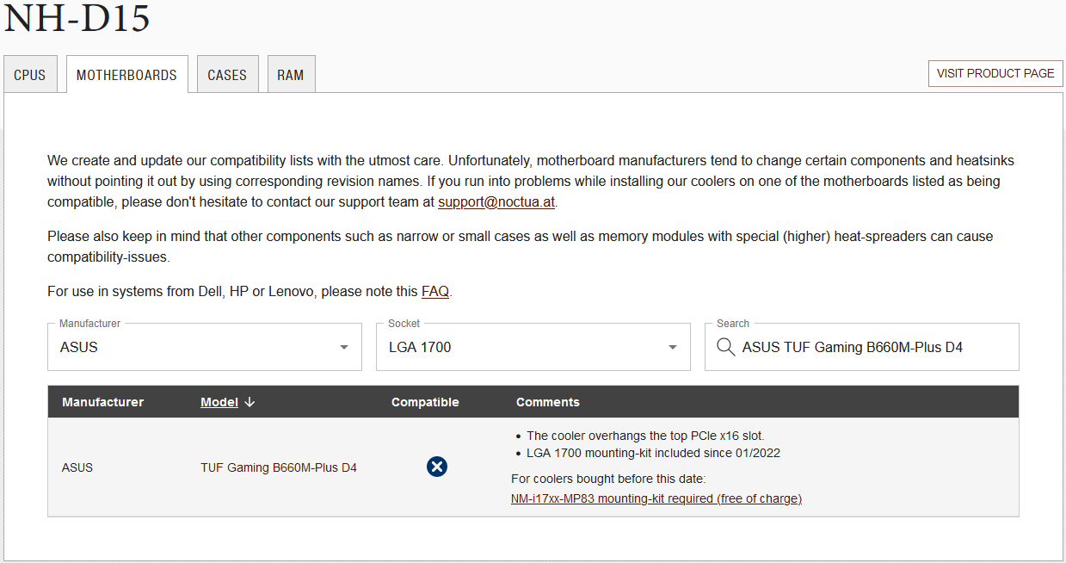Click the incompatible X status icon
1066x563 pixels.
pyautogui.click(x=437, y=467)
